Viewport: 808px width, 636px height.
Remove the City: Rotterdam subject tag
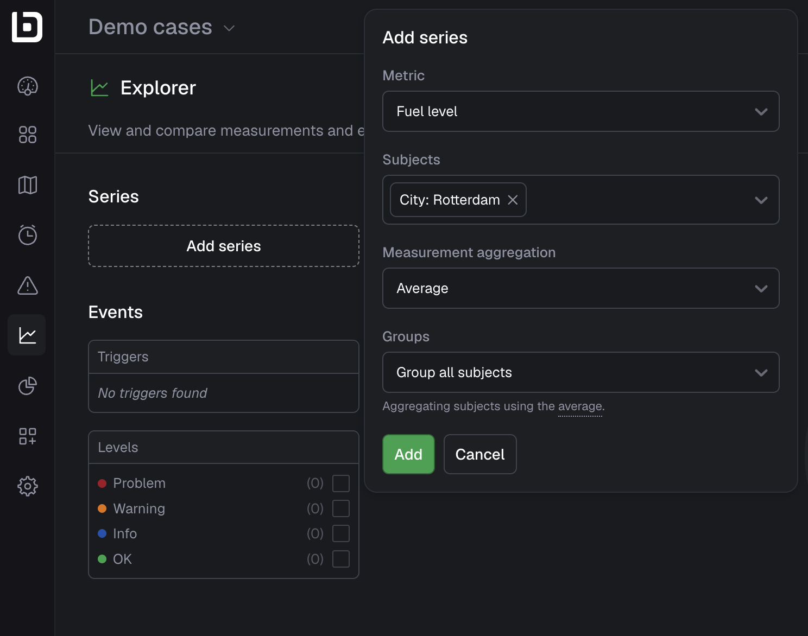tap(513, 200)
